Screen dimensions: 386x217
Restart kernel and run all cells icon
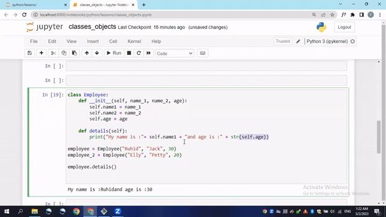click(148, 53)
